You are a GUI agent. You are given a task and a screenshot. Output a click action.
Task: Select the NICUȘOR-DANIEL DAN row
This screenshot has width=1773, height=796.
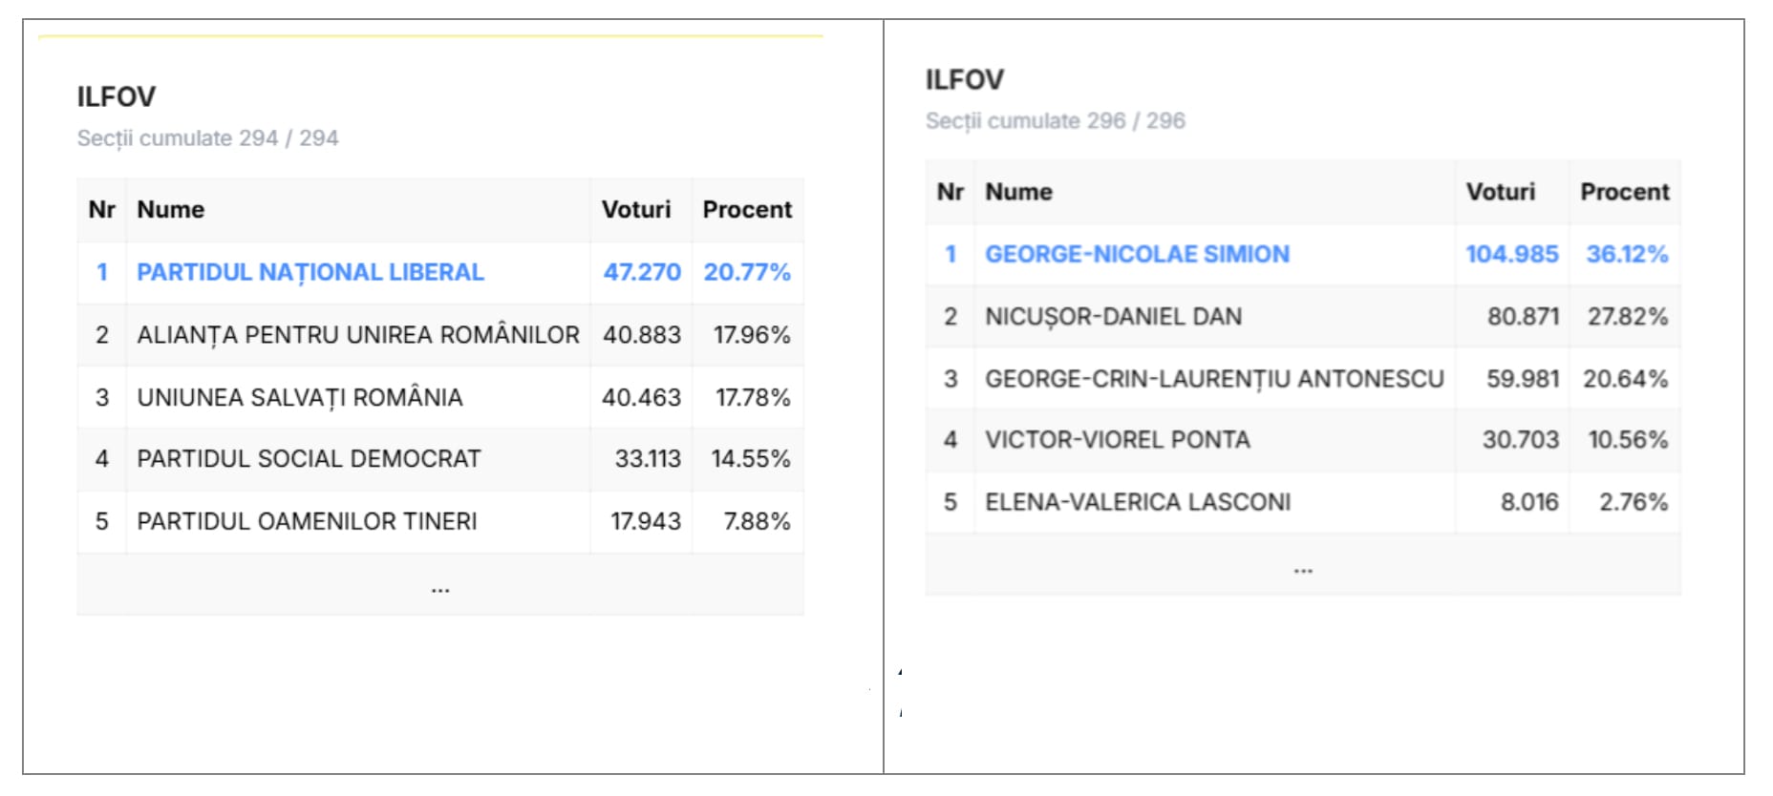pyautogui.click(x=1113, y=317)
